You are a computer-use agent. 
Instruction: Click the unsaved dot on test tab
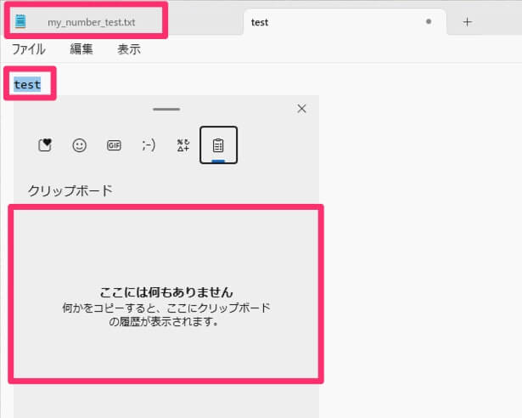point(429,22)
